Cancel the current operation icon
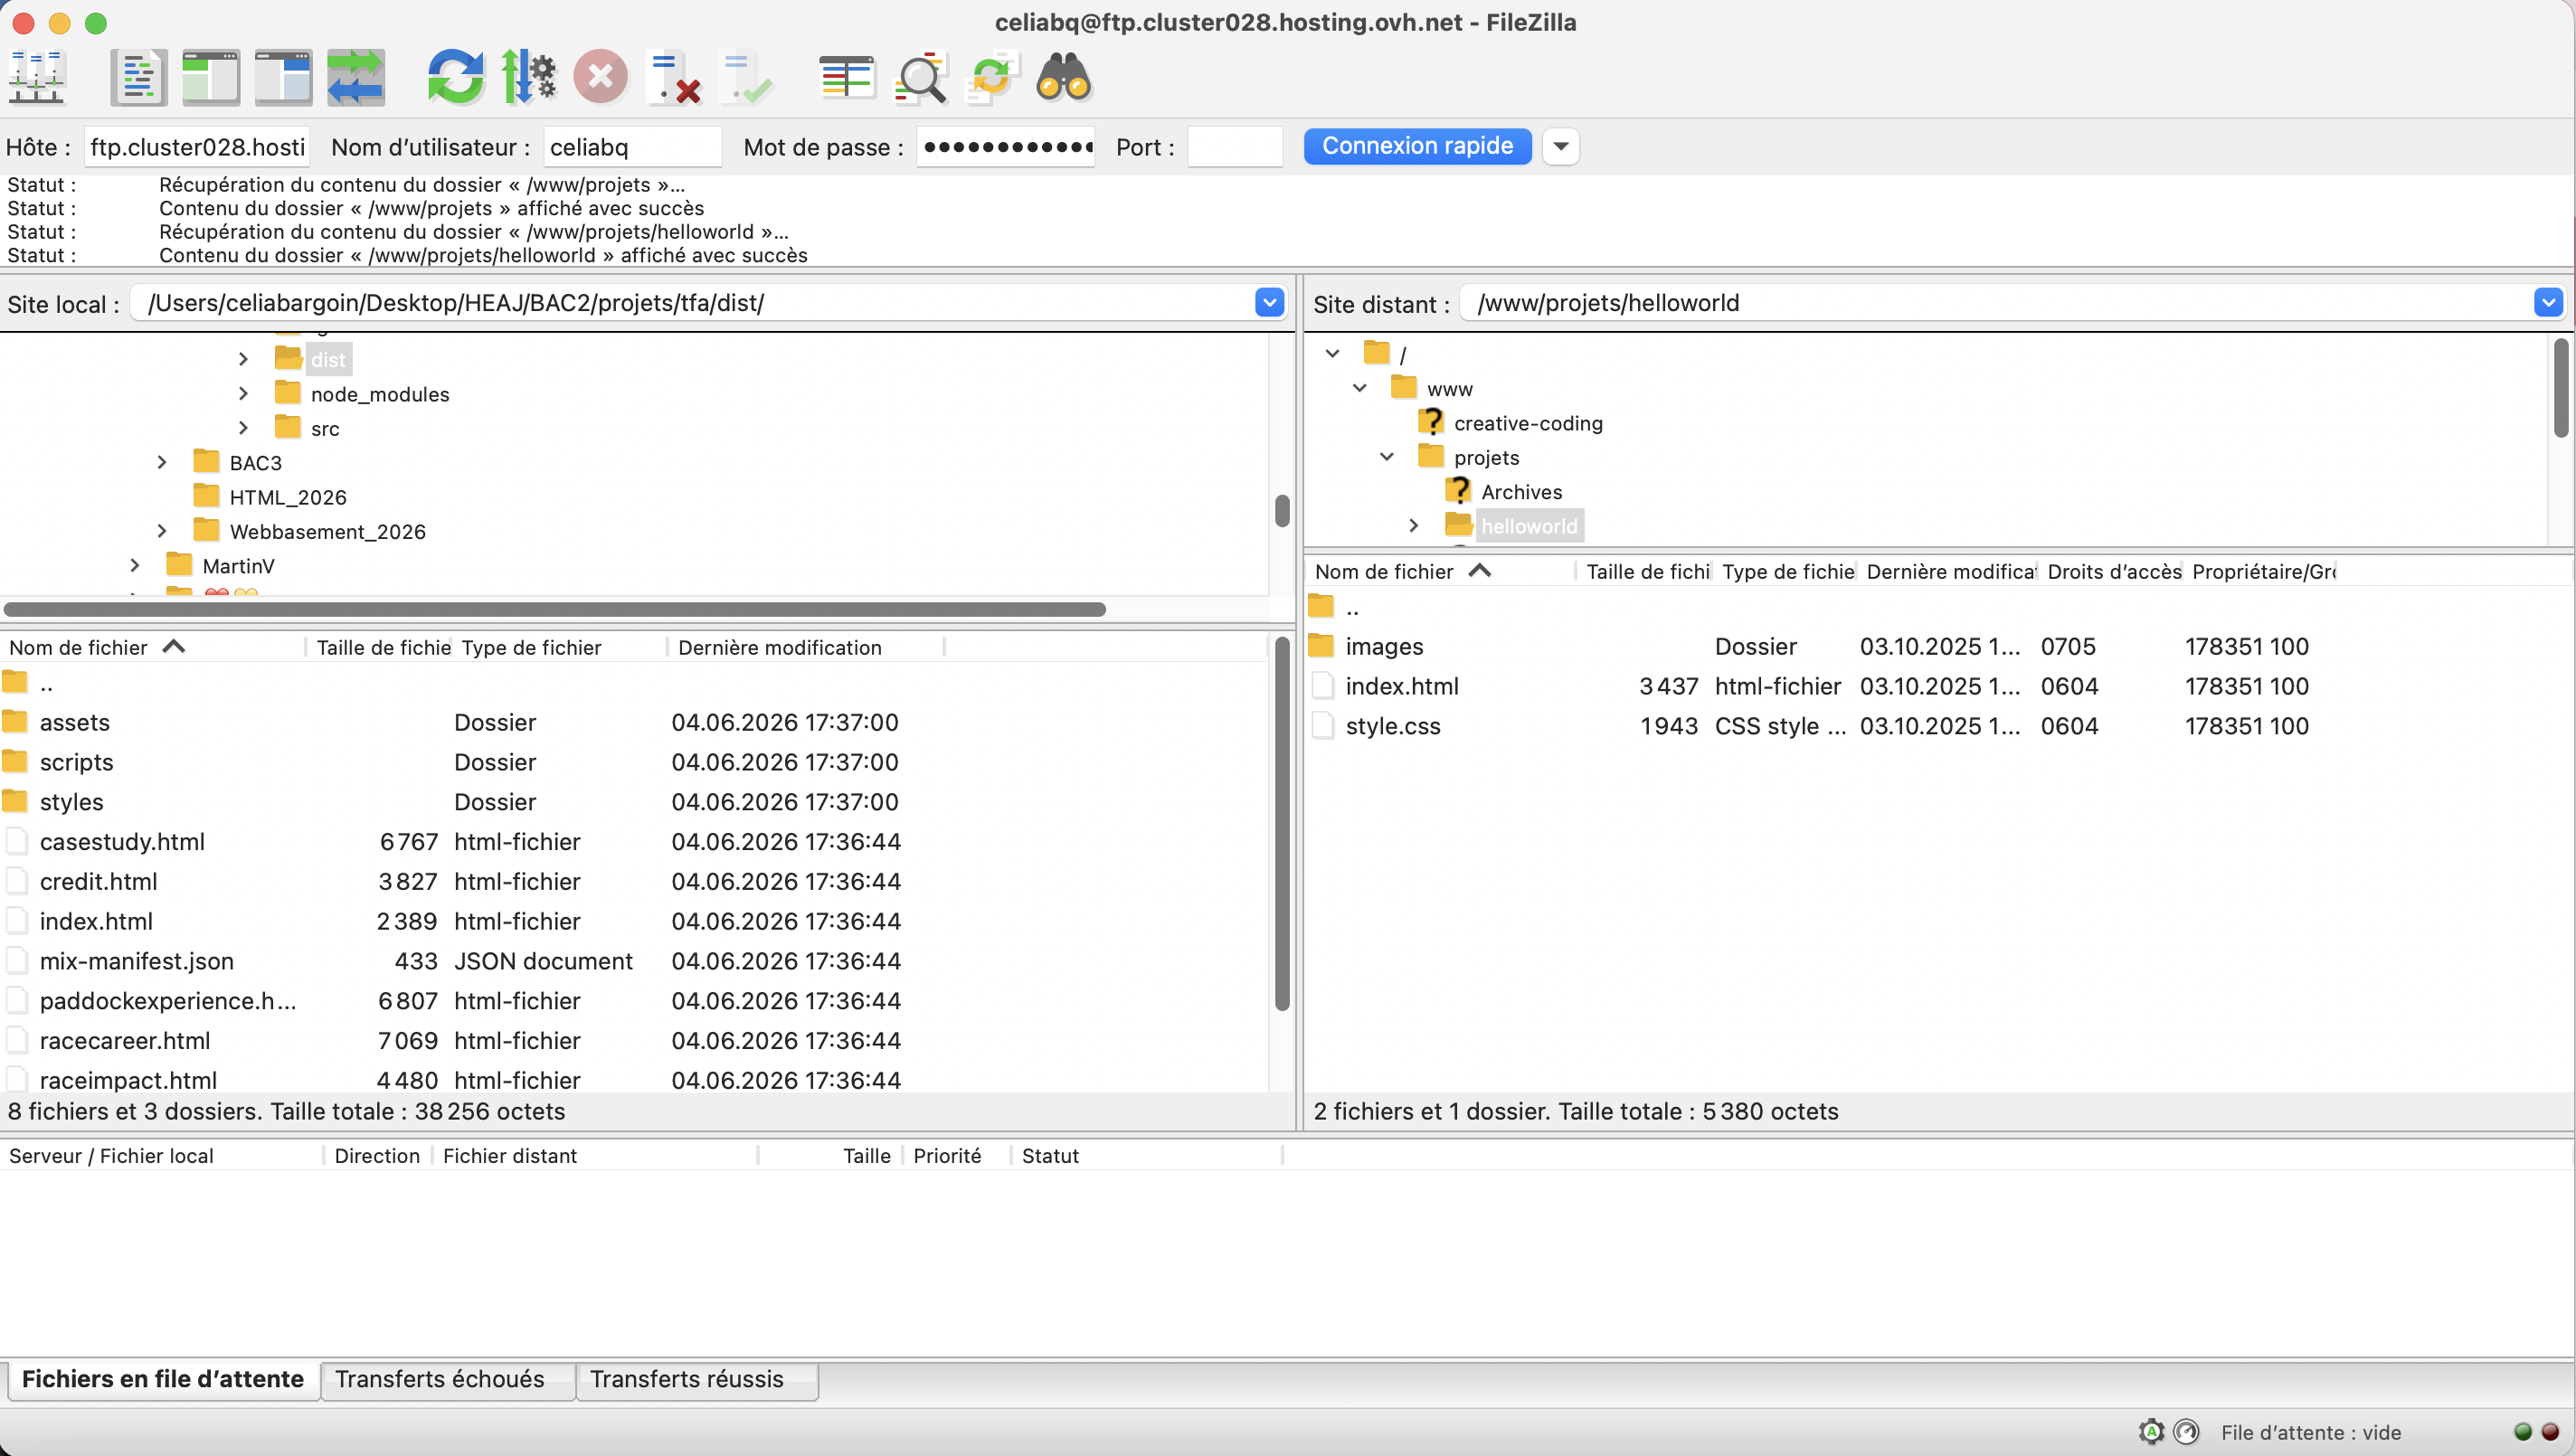This screenshot has width=2576, height=1456. pyautogui.click(x=600, y=77)
